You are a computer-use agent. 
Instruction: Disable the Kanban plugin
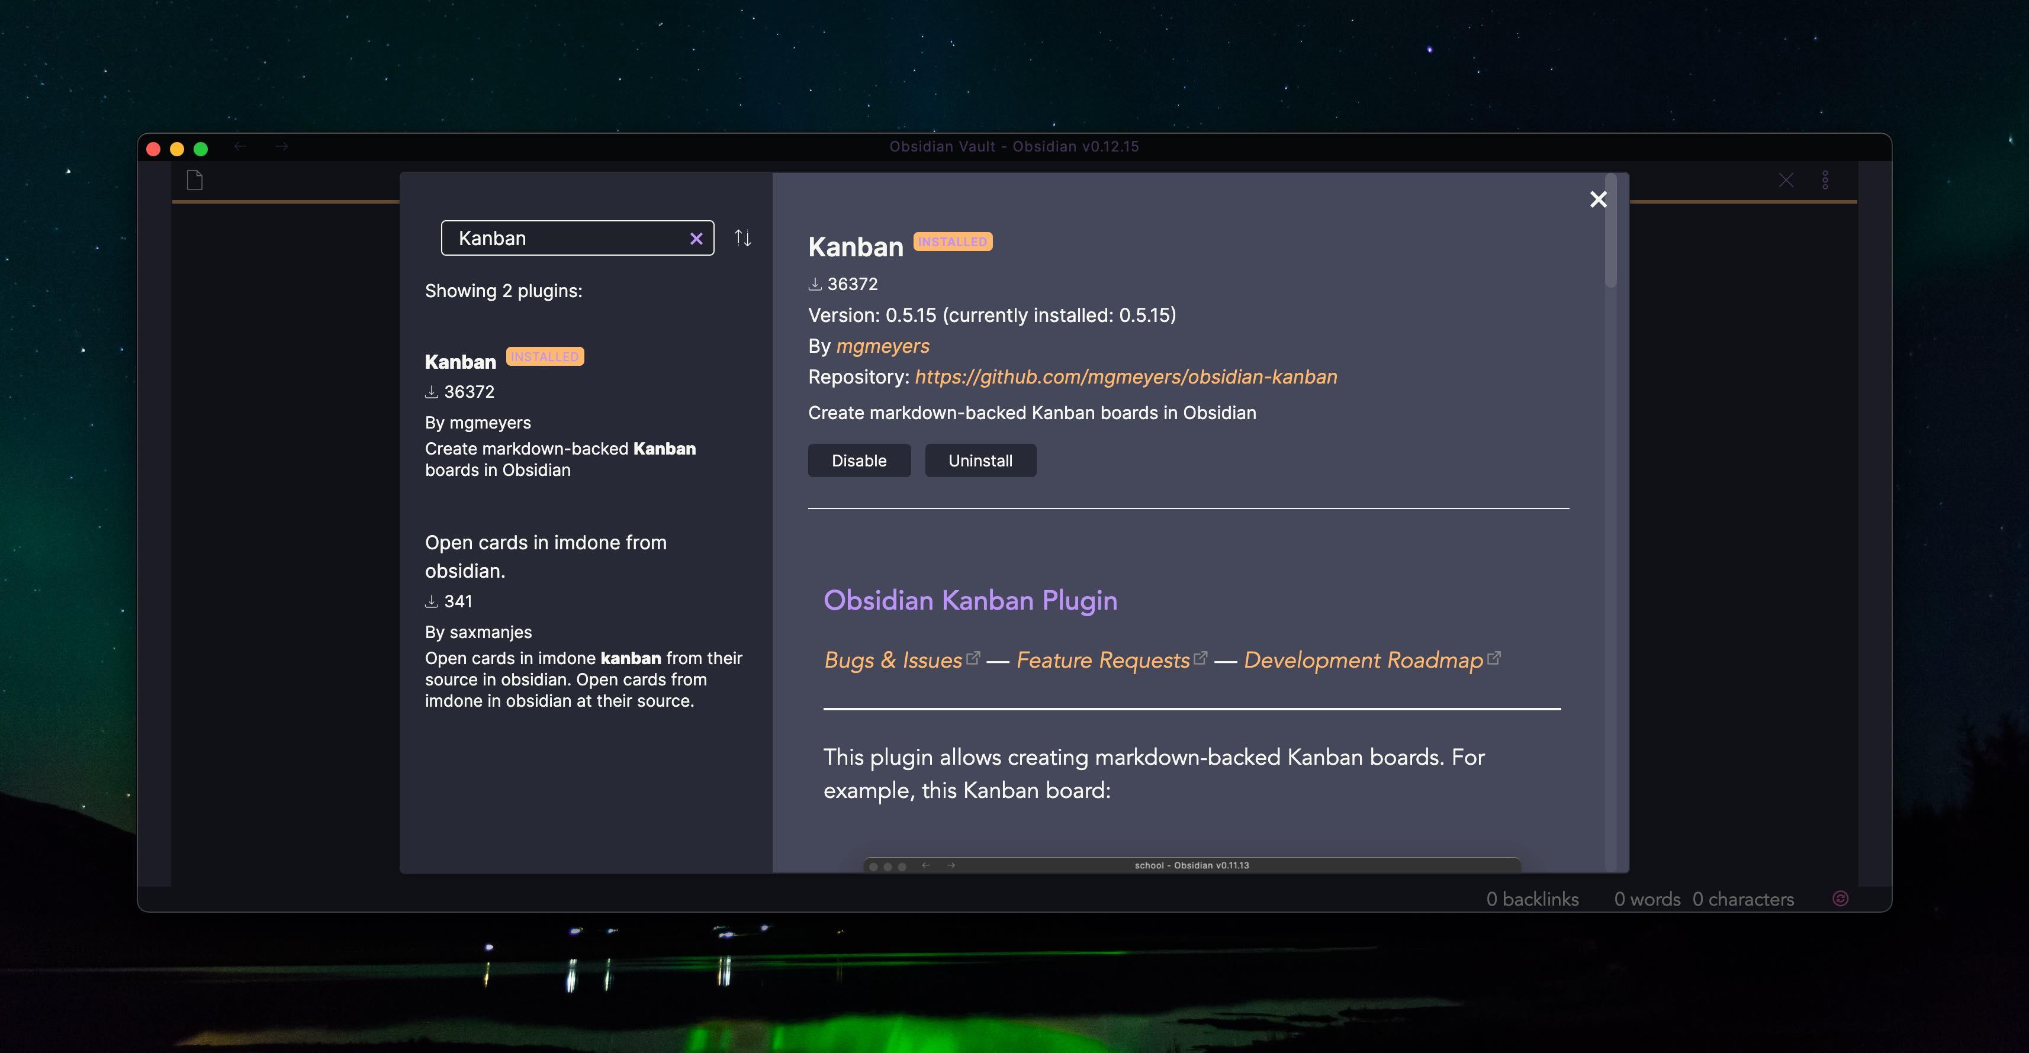[x=858, y=461]
